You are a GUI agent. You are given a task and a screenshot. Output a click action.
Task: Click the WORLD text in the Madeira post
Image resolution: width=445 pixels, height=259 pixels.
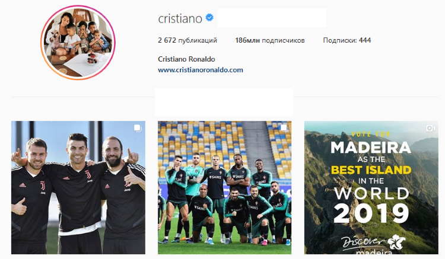click(371, 194)
